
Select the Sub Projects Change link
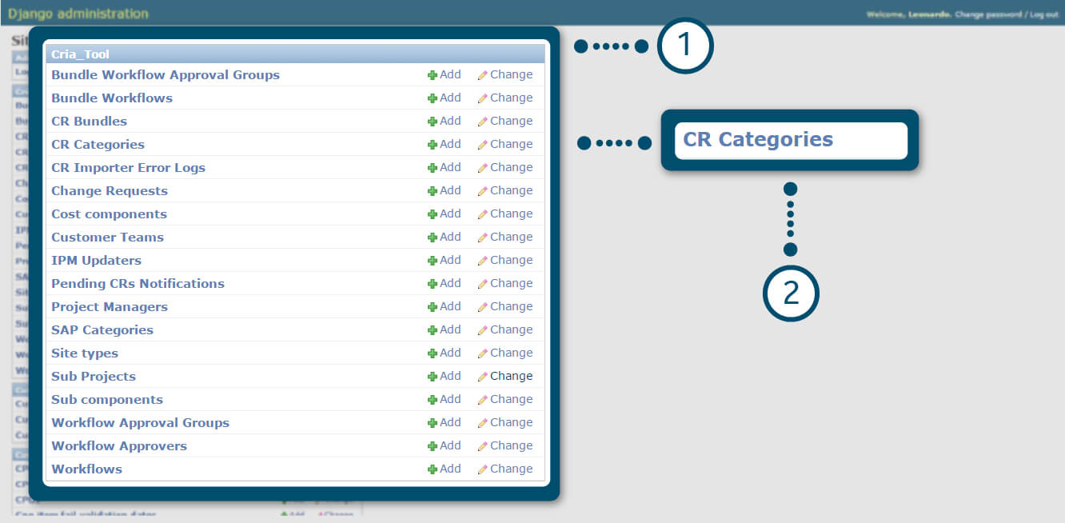point(511,377)
